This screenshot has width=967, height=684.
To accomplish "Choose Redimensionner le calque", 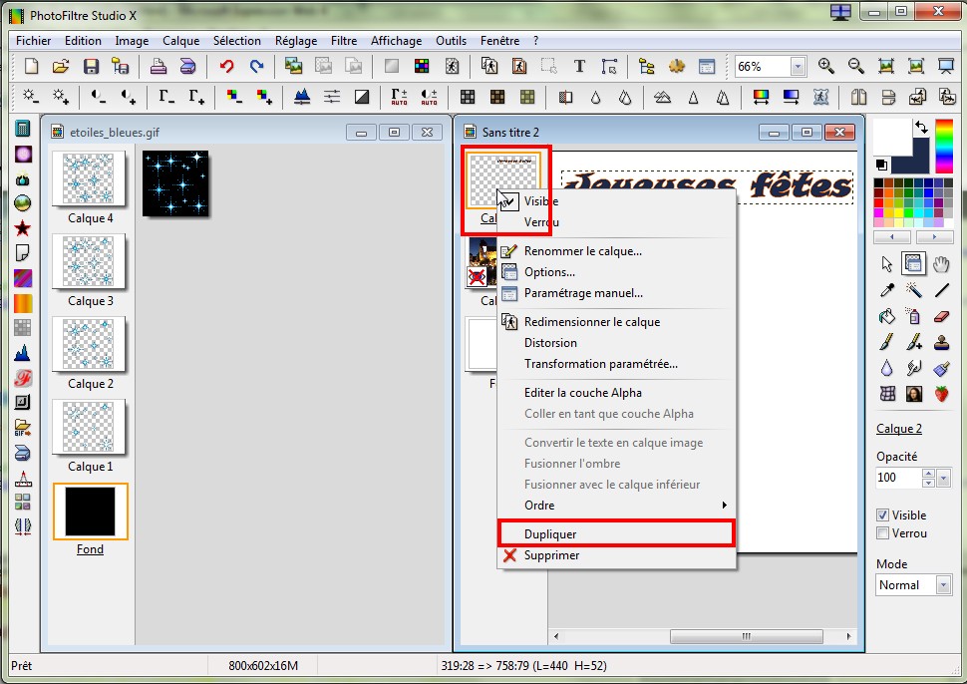I will pyautogui.click(x=617, y=322).
